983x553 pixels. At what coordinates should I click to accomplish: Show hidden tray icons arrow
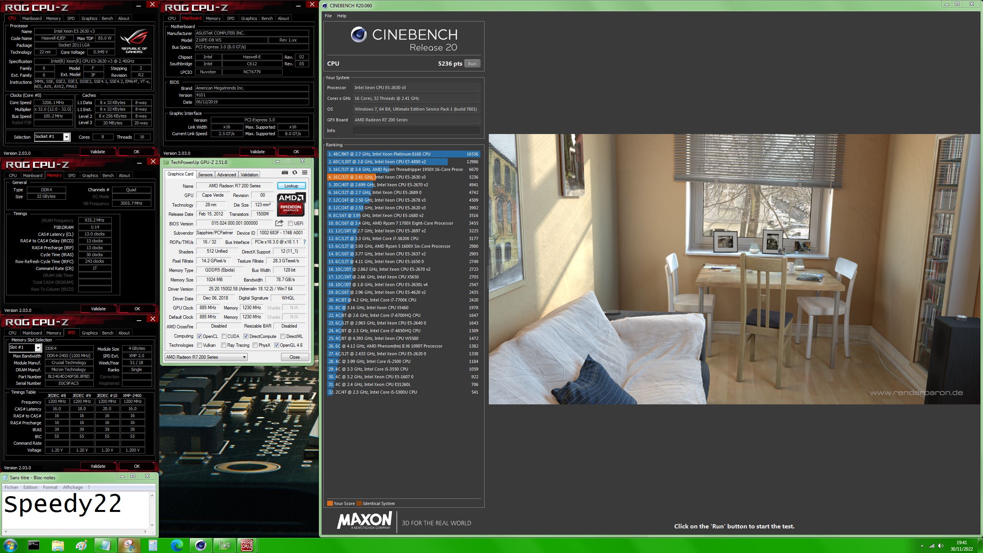922,546
